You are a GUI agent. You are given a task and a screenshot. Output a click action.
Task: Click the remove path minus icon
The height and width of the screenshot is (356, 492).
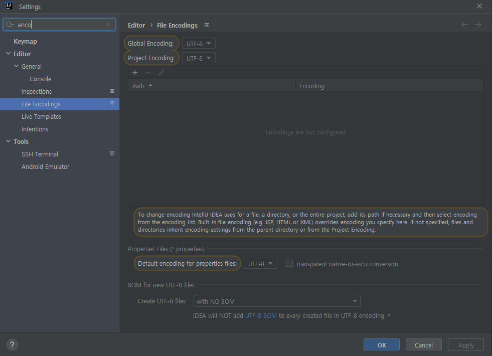[148, 73]
